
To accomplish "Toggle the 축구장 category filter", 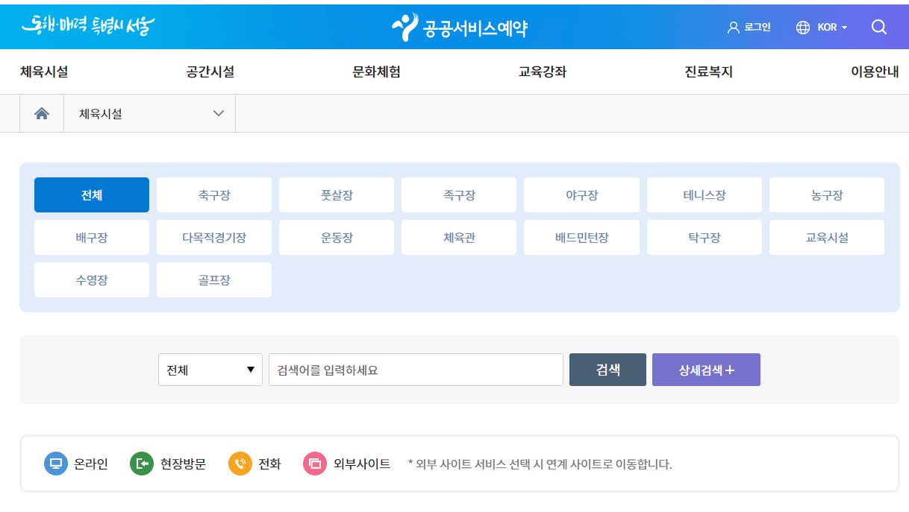I will click(x=213, y=194).
